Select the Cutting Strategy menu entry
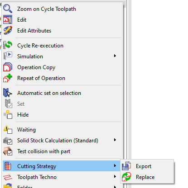 [x=62, y=166]
